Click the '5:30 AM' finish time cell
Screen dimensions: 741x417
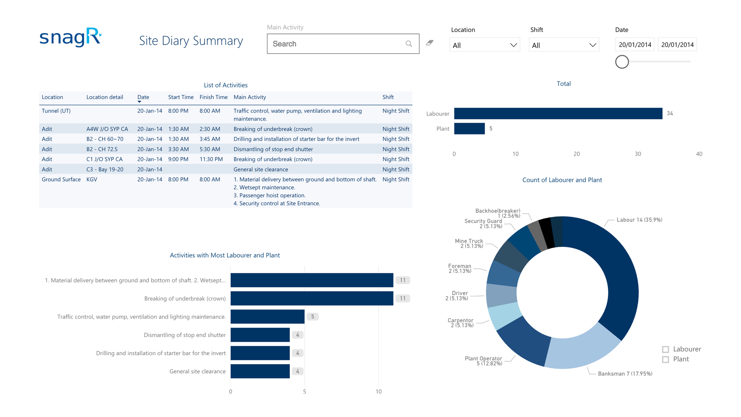210,149
